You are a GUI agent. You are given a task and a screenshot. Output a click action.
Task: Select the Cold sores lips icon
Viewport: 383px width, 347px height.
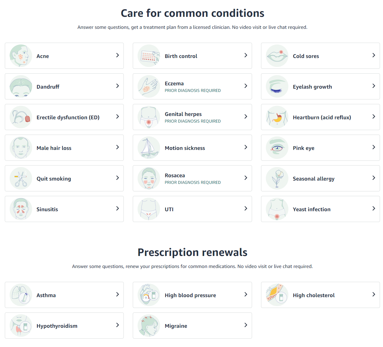[277, 56]
